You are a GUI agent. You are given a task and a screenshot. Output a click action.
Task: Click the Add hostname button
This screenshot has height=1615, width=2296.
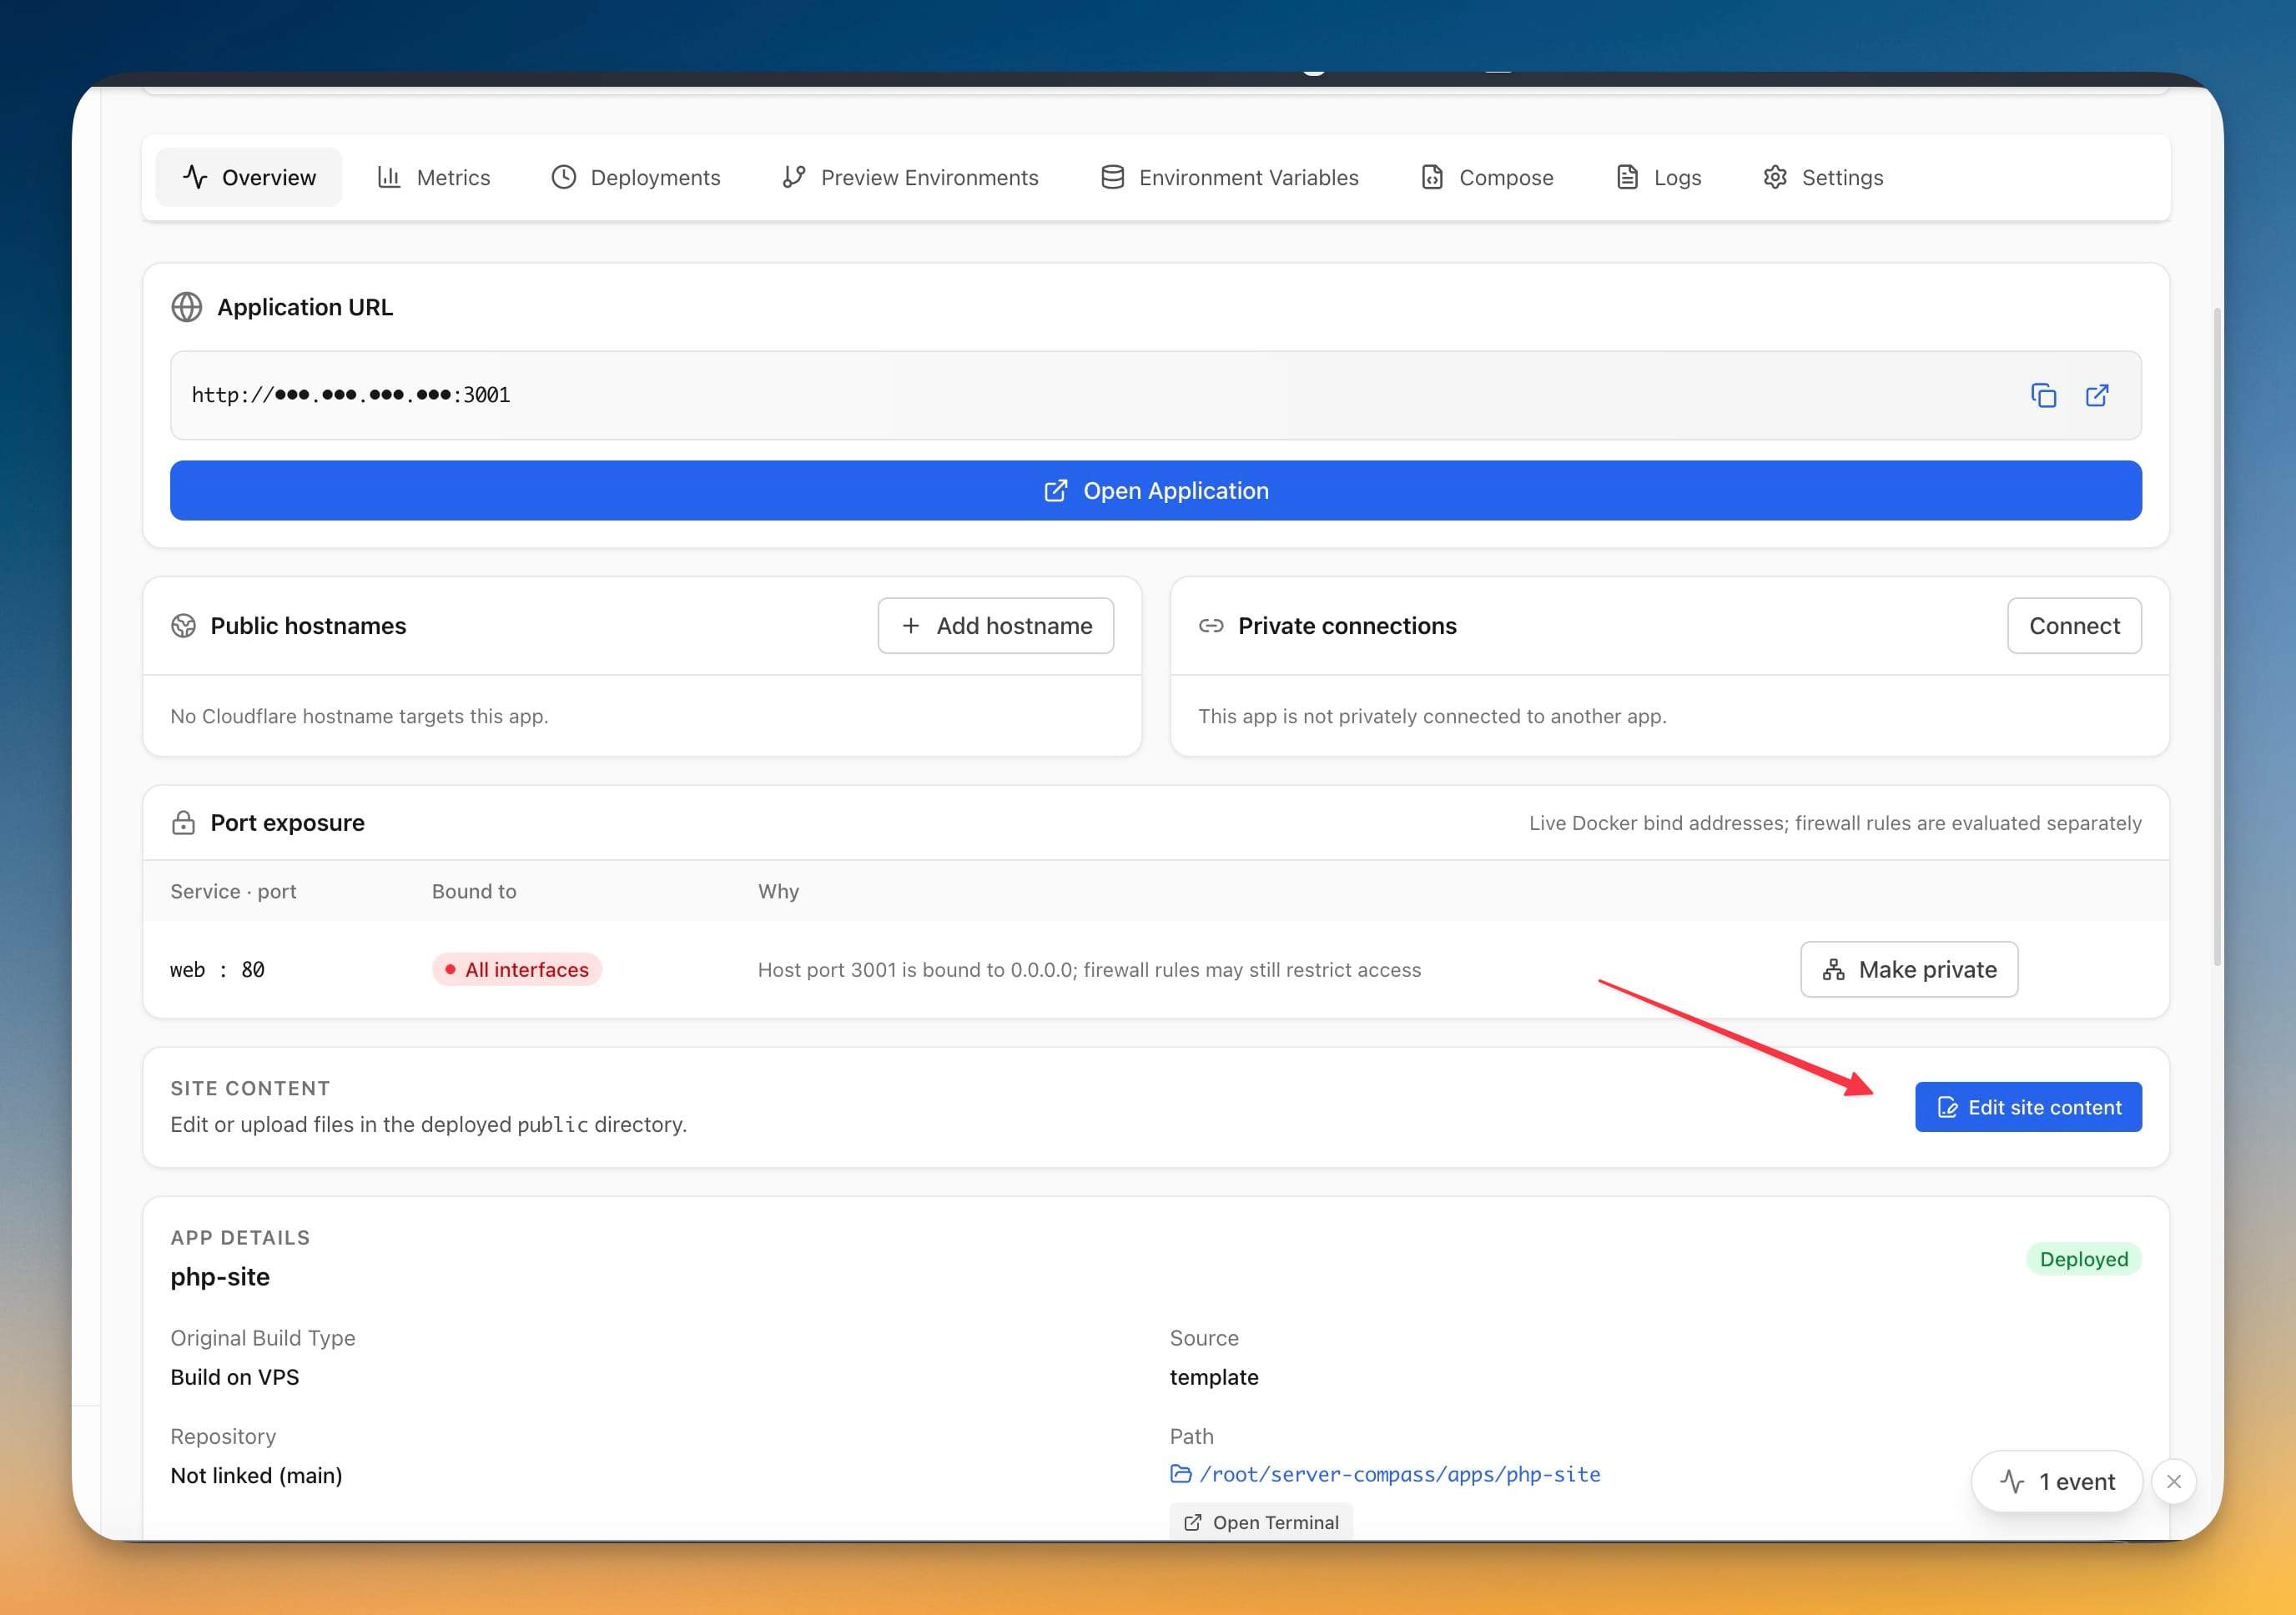[x=995, y=626]
